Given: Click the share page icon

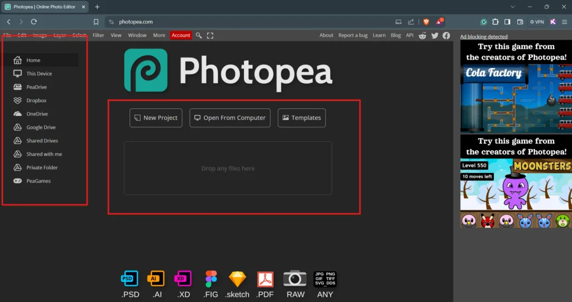Looking at the screenshot, I should click(x=411, y=22).
